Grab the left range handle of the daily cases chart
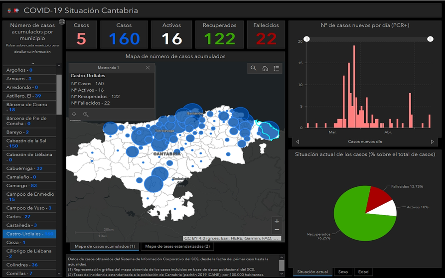Screen dimensions: 445x278 click(x=306, y=39)
